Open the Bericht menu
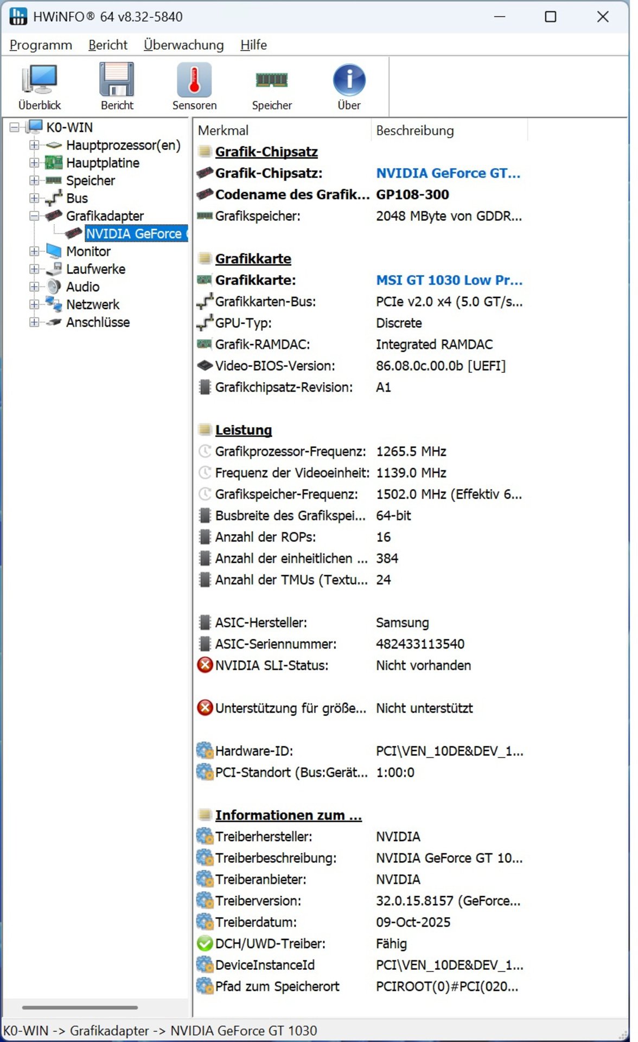The height and width of the screenshot is (1042, 638). coord(108,45)
